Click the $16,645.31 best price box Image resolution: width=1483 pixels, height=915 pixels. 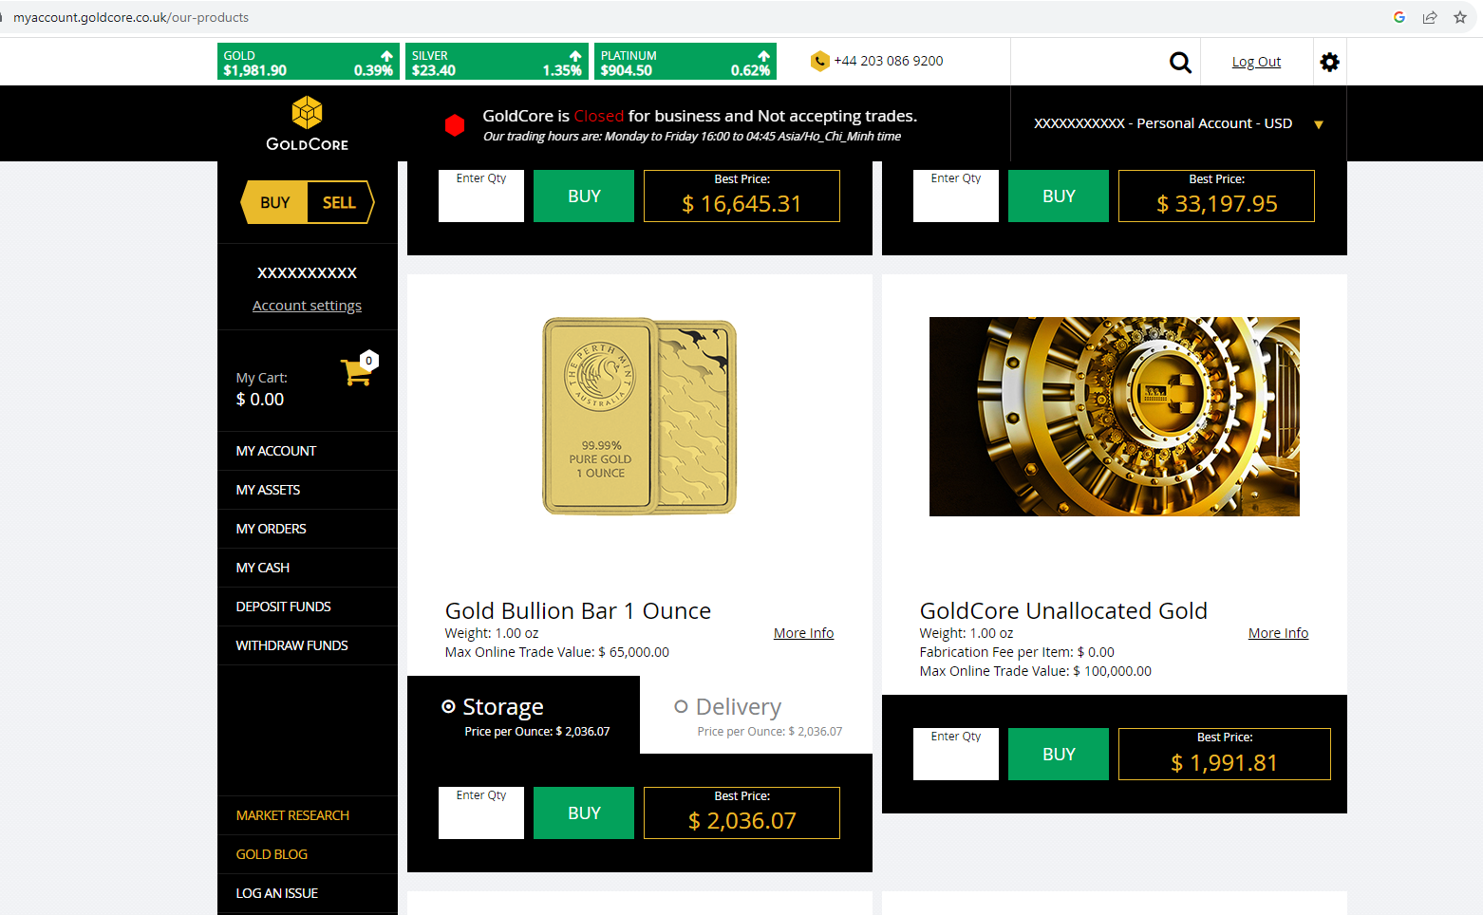coord(741,196)
